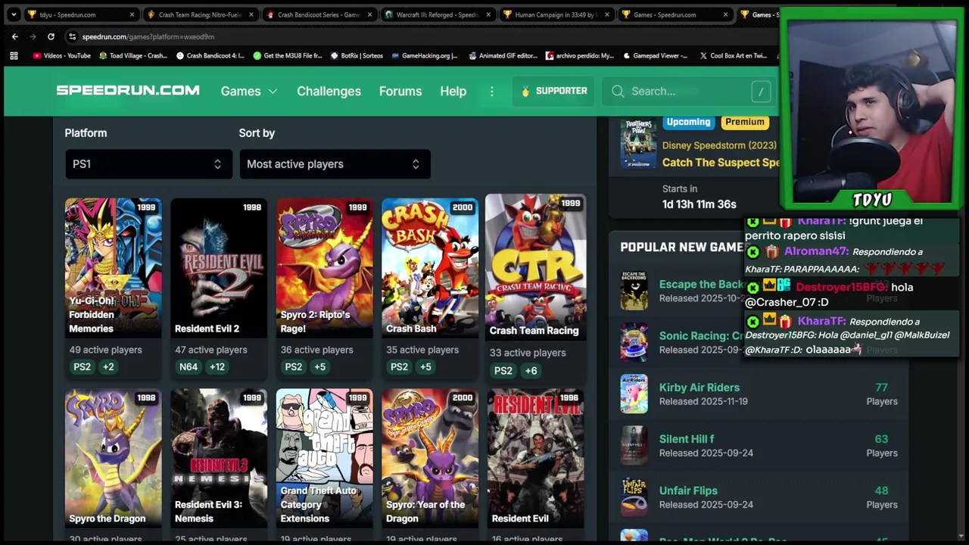
Task: Open the Videos - YouTube bookmark
Action: pyautogui.click(x=61, y=55)
